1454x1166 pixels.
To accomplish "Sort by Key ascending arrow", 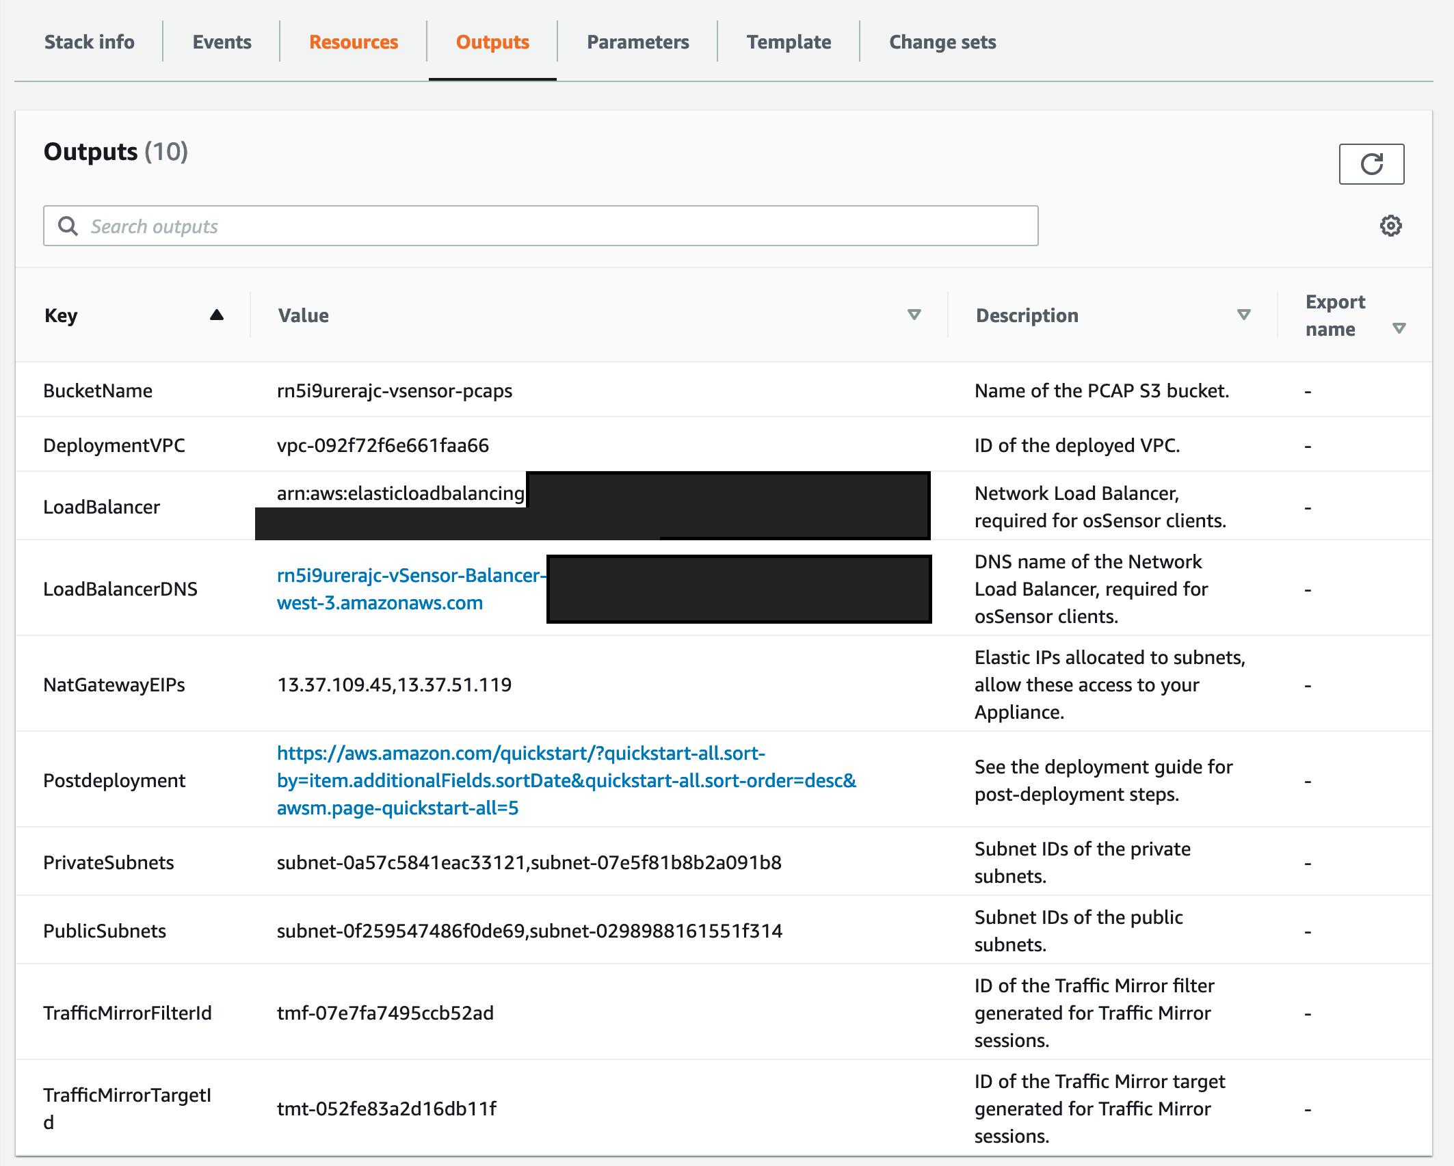I will coord(217,315).
